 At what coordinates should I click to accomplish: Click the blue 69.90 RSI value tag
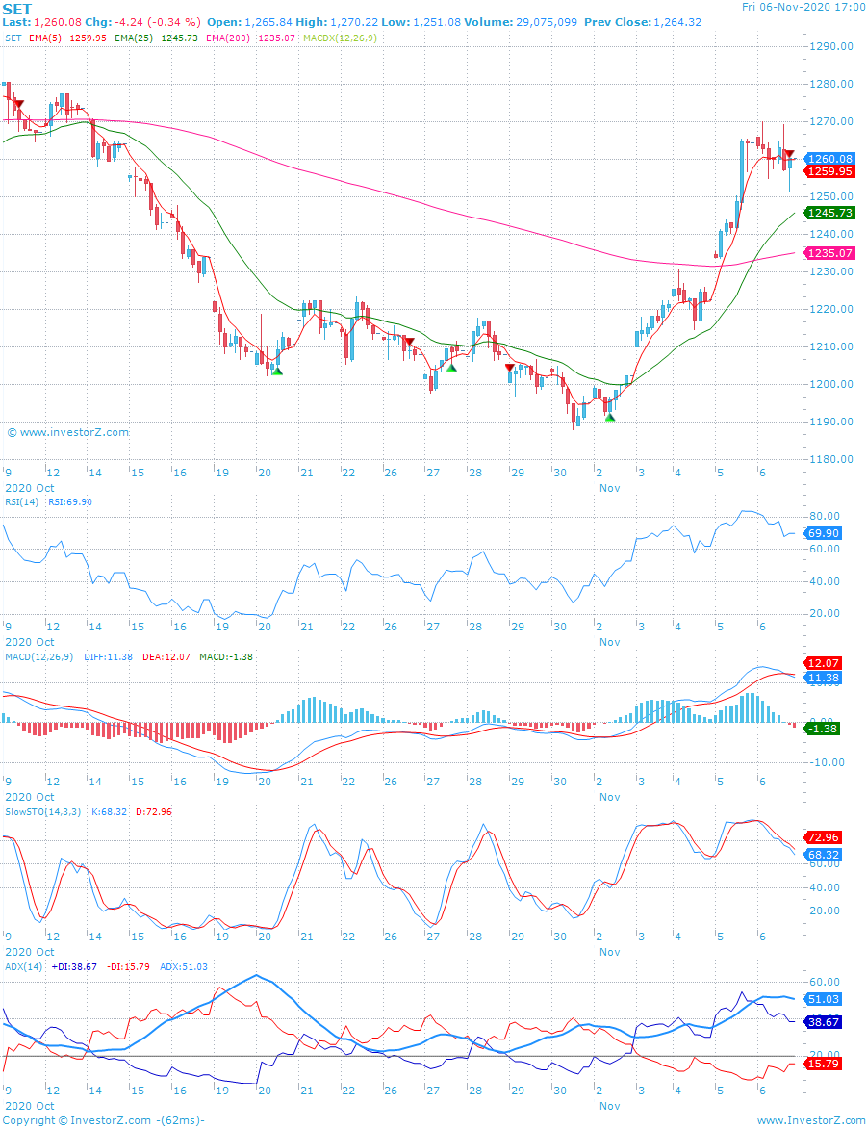tap(823, 533)
